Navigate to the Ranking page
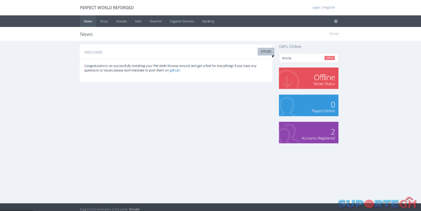This screenshot has height=211, width=421. click(208, 21)
